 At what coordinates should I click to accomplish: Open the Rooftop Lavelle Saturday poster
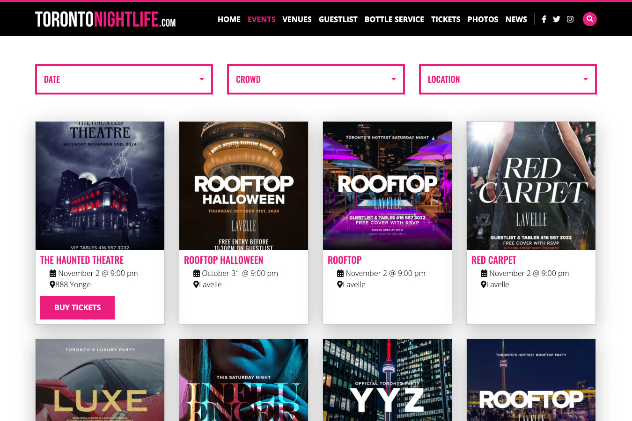[387, 186]
